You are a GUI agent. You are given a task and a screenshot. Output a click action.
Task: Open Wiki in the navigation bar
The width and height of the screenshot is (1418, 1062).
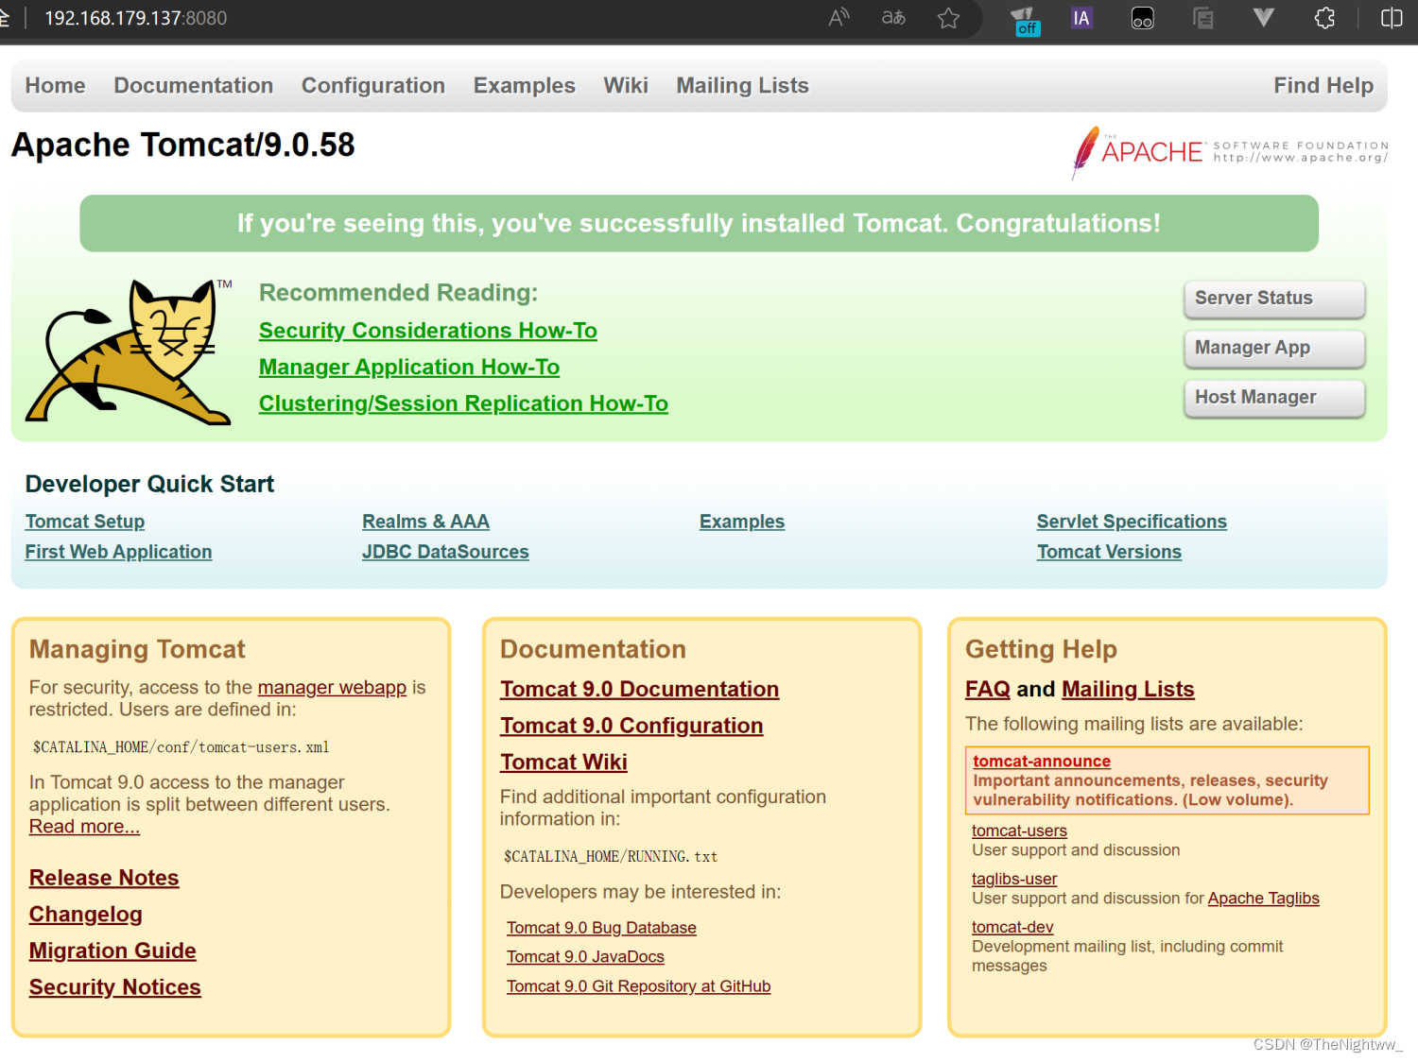click(x=626, y=86)
